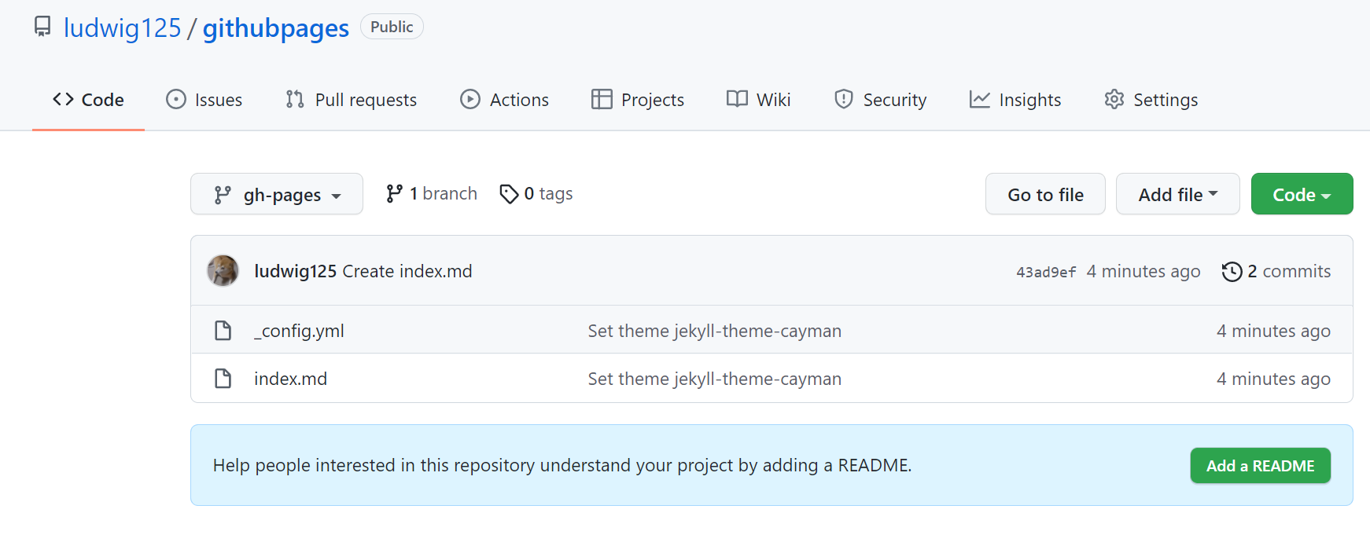
Task: Click the Security shield icon
Action: coord(844,99)
